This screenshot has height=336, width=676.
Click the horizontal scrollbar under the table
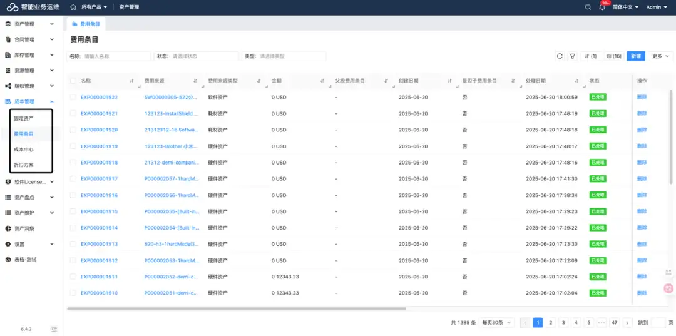(236, 308)
